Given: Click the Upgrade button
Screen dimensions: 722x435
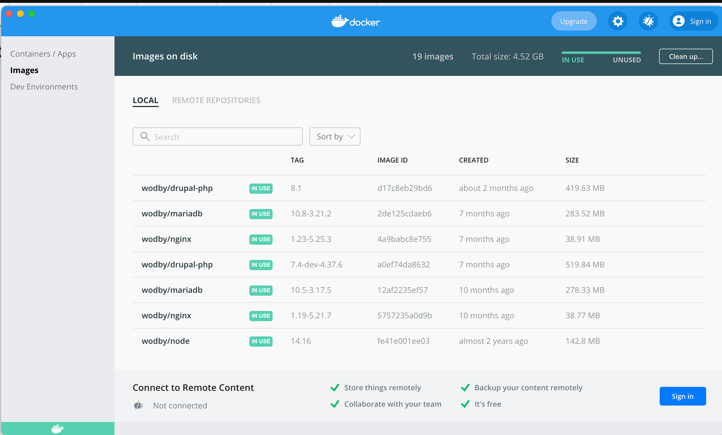Looking at the screenshot, I should click(574, 21).
